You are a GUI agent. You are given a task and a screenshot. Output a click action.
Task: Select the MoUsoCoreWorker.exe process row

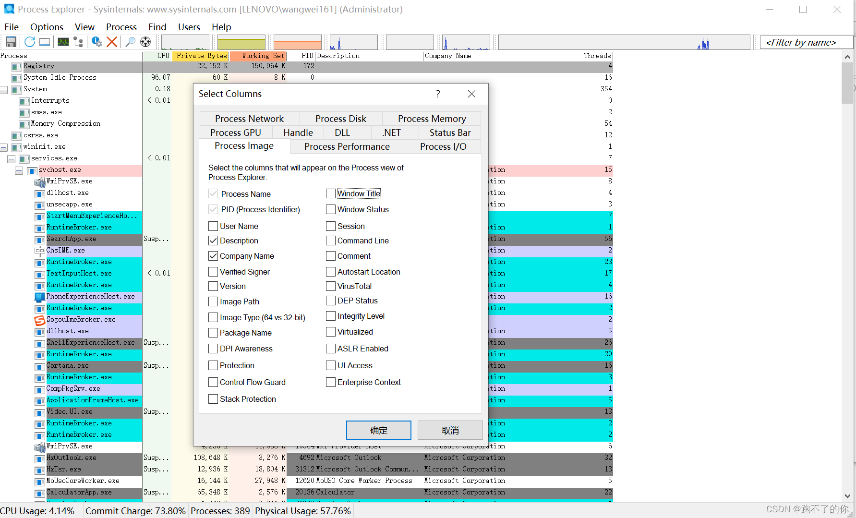(x=306, y=481)
